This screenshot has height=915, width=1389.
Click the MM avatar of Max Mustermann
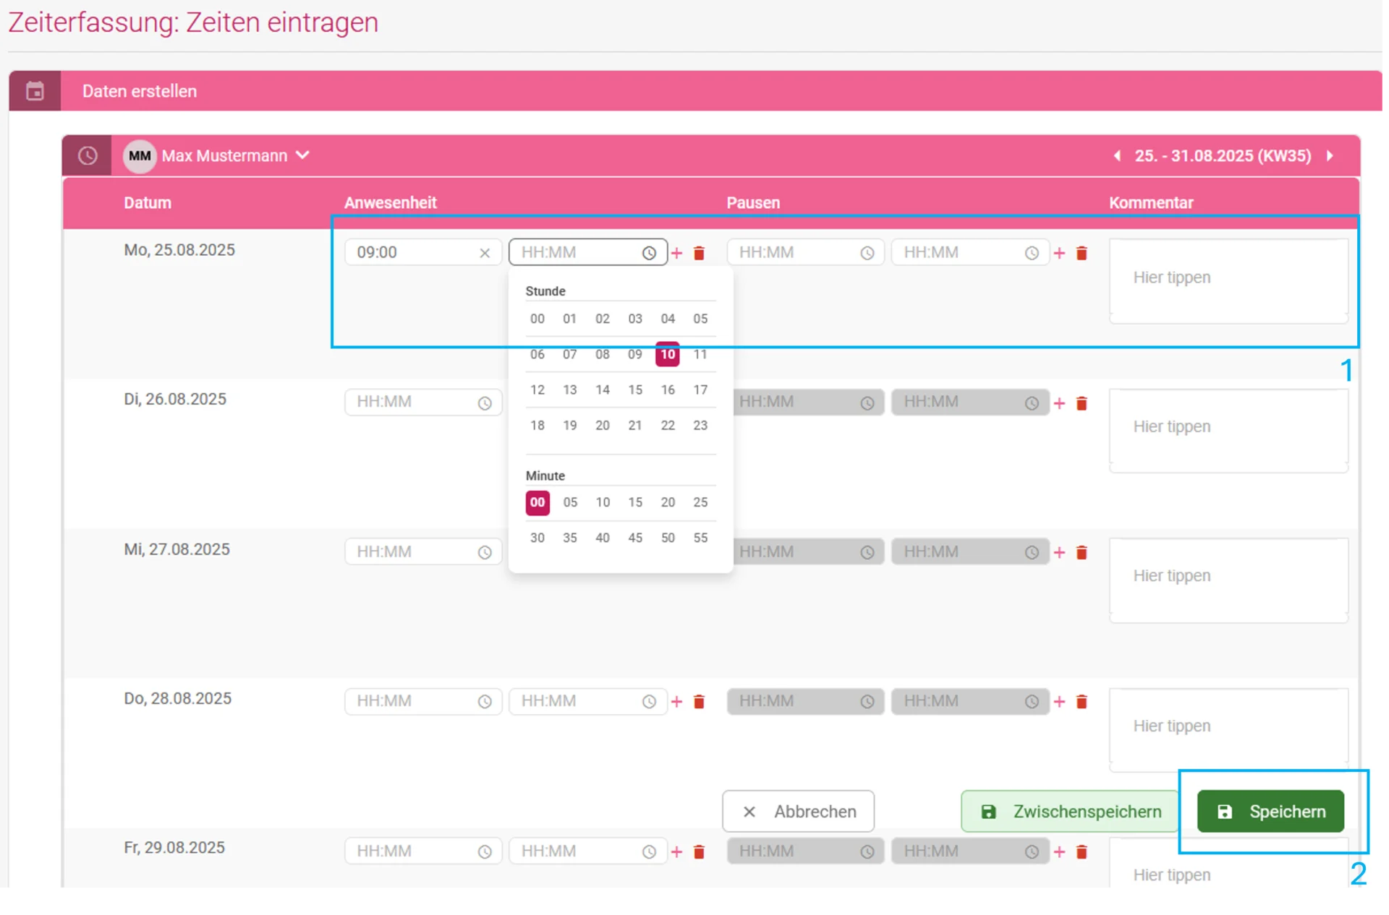(x=140, y=156)
